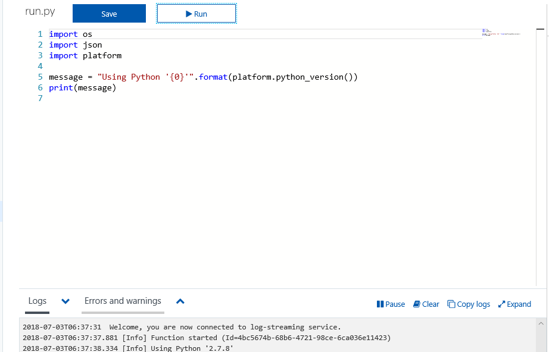Save the run.py file
Viewport: 549px width, 352px height.
pos(109,13)
